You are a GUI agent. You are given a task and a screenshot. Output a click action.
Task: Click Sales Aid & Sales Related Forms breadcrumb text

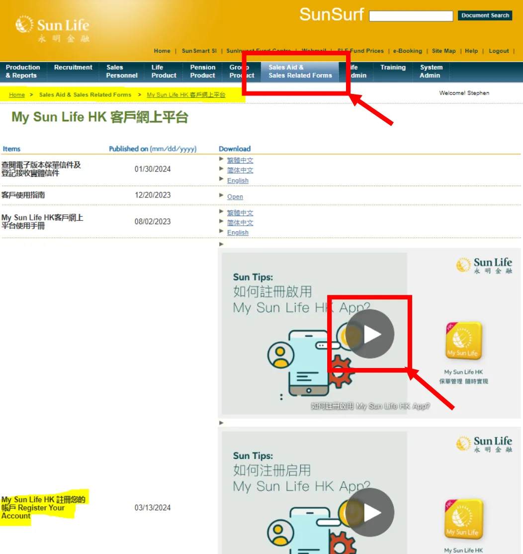85,94
